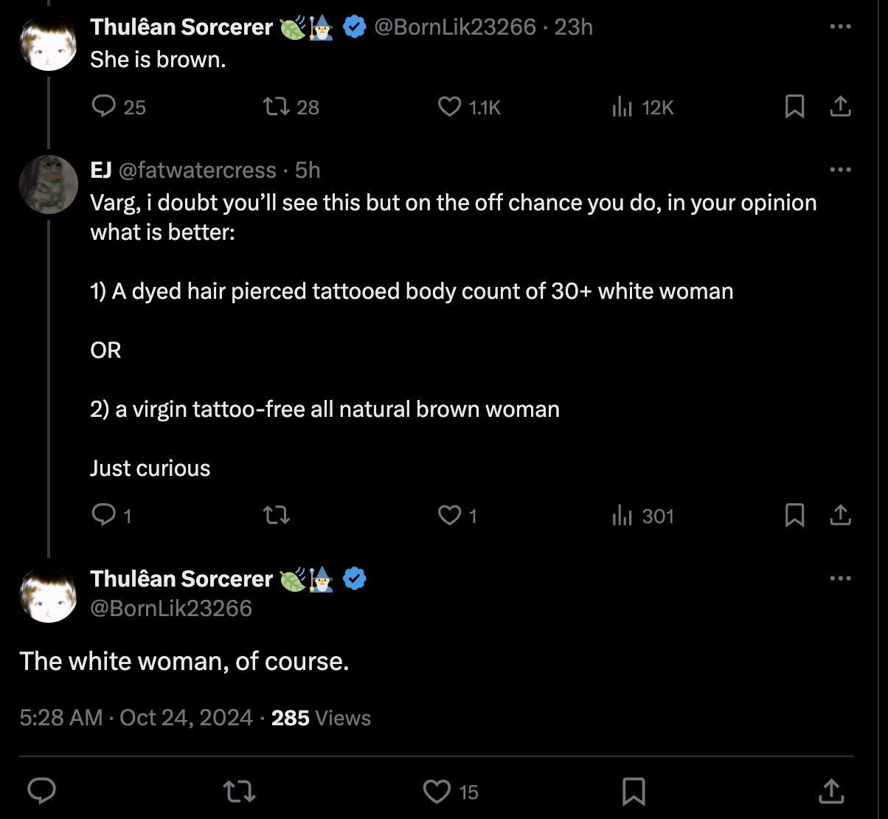Open more options menu on EJ's post
Screen dimensions: 888x819
[840, 170]
